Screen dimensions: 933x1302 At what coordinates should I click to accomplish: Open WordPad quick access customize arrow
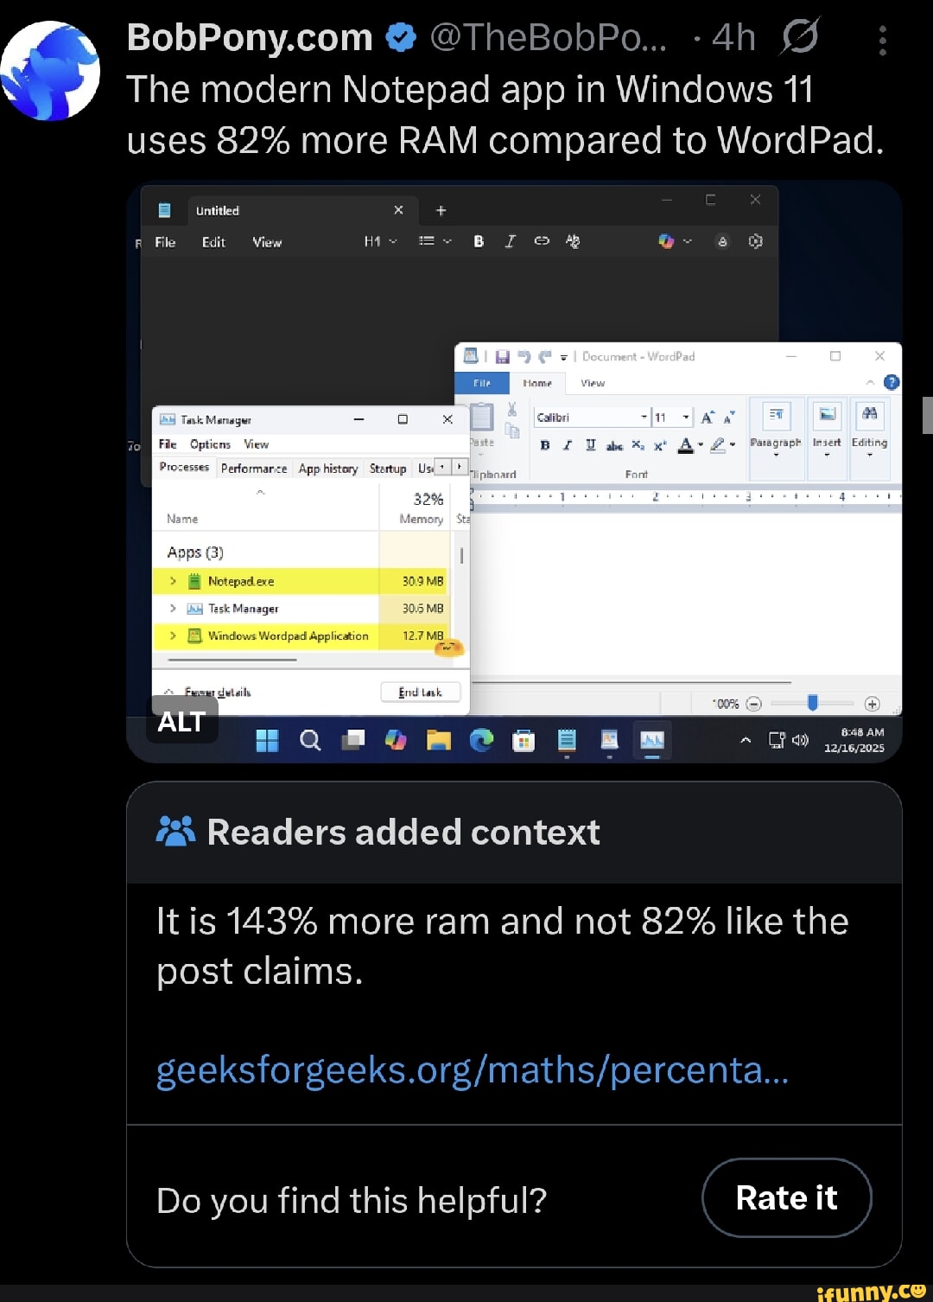[563, 356]
